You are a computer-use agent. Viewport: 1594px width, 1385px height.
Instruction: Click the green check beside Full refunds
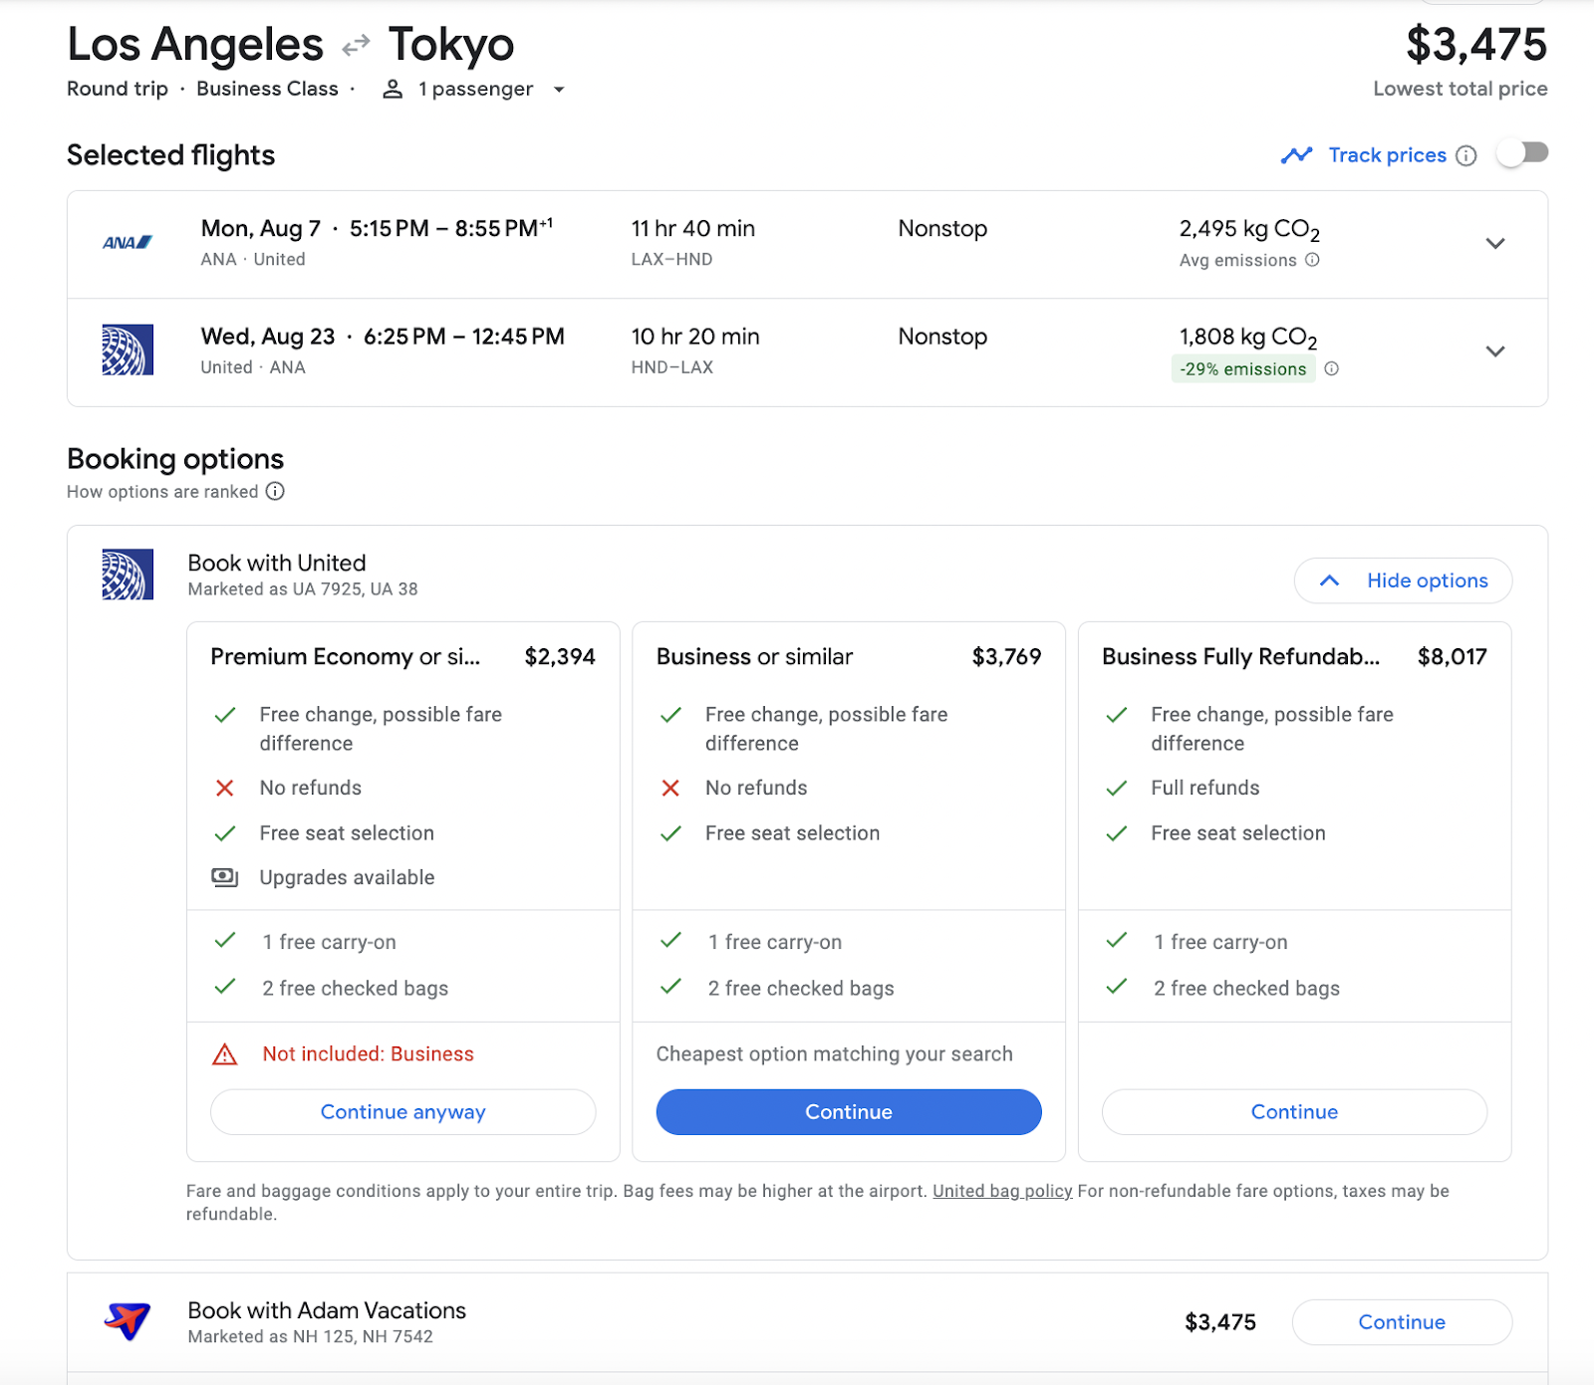(x=1117, y=789)
